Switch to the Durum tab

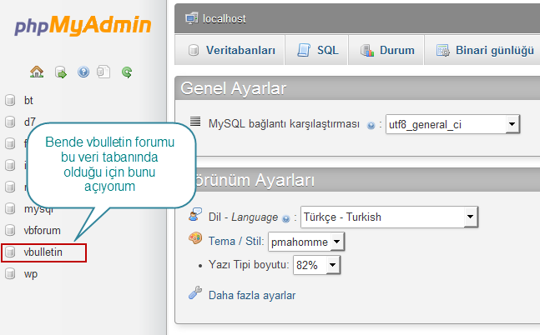point(386,50)
